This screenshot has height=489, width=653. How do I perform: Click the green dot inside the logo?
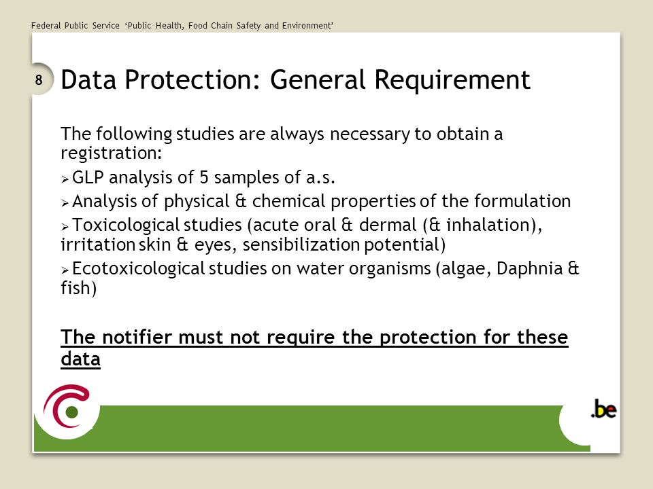[x=71, y=412]
